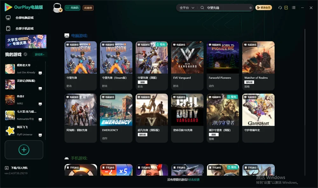Click the yellow square icon beside the headset
The width and height of the screenshot is (318, 188).
pyautogui.click(x=286, y=8)
